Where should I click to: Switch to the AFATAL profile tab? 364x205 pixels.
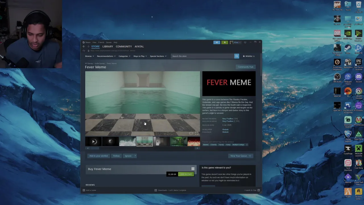(139, 46)
